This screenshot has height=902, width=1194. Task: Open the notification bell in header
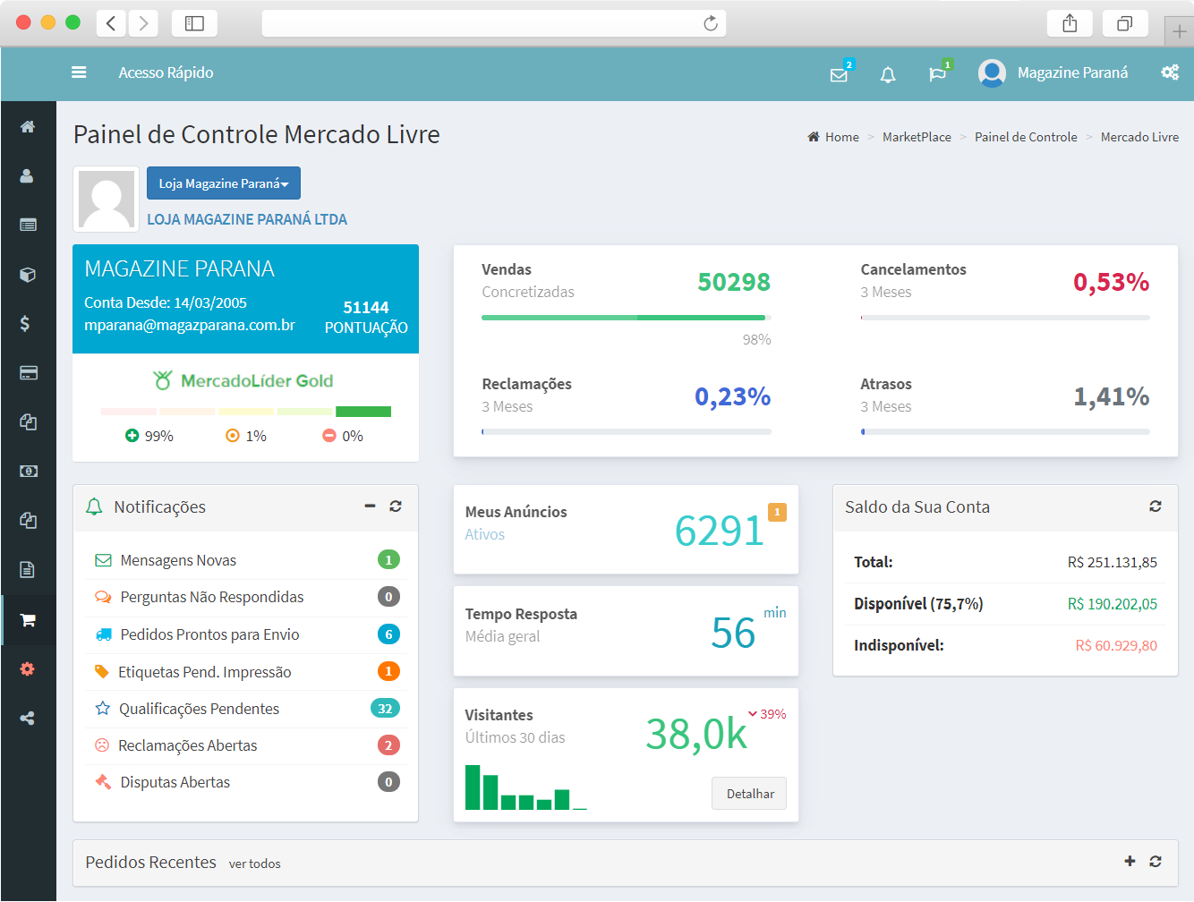pos(888,74)
